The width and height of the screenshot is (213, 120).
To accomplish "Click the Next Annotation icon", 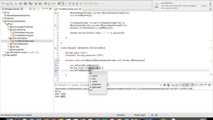I will pyautogui.click(x=81, y=4).
